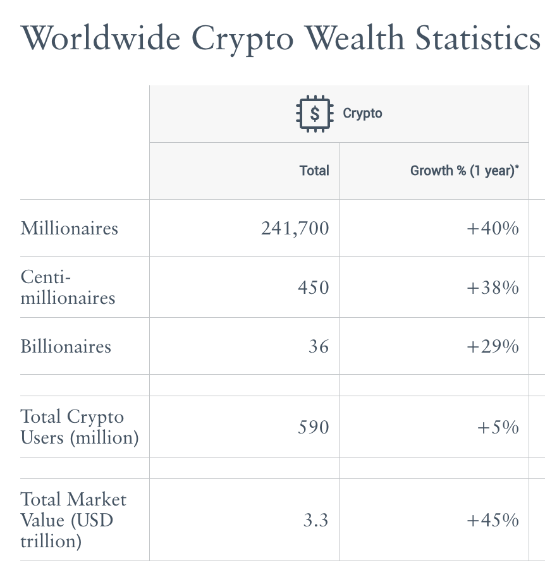Click the +5% users growth value

(498, 427)
